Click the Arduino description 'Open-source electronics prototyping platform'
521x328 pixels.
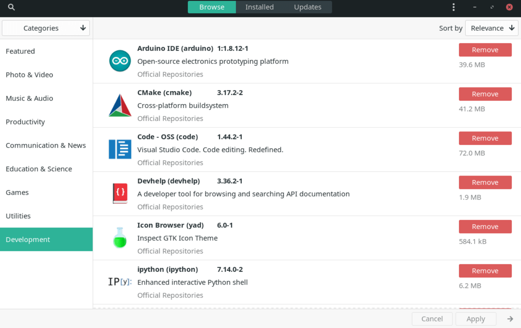(x=213, y=61)
